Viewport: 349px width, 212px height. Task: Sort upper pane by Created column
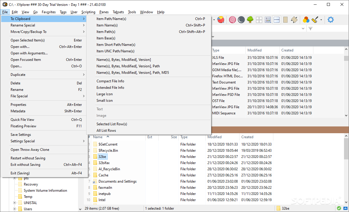pyautogui.click(x=296, y=50)
